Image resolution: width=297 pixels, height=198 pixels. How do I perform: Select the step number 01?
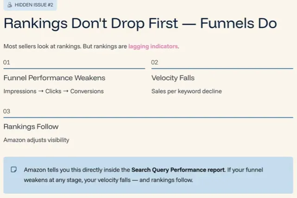6,62
